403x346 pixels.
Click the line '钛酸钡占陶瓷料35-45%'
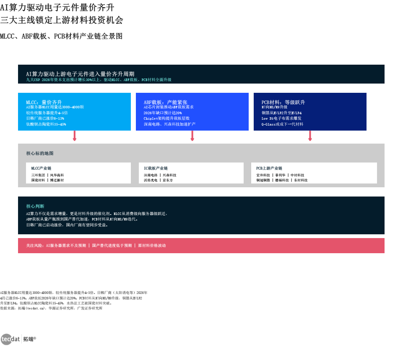pos(46,124)
